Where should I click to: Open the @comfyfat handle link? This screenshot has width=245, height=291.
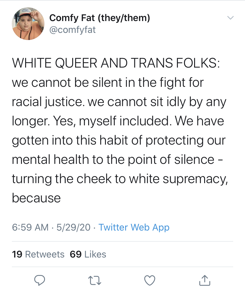(x=72, y=30)
